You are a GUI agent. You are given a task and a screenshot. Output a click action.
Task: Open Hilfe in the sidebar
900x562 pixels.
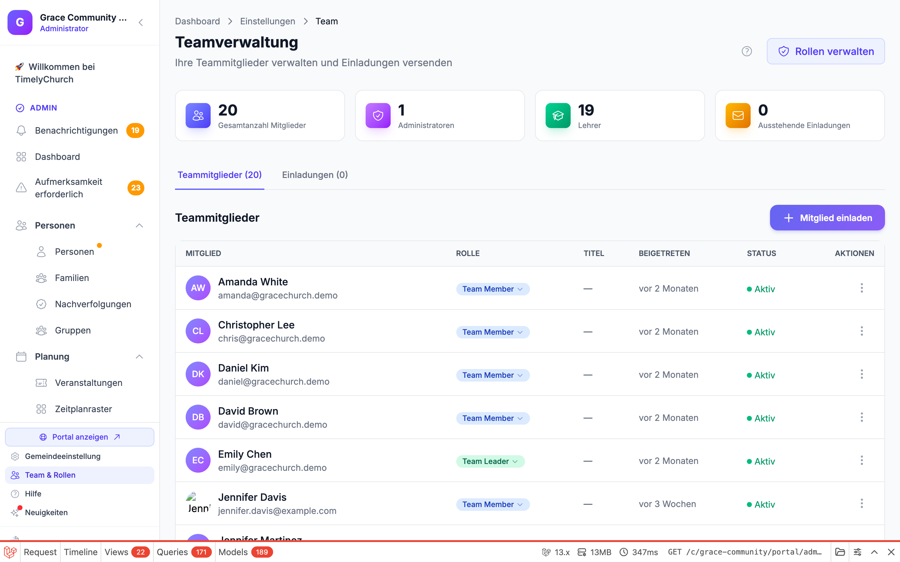pos(80,494)
